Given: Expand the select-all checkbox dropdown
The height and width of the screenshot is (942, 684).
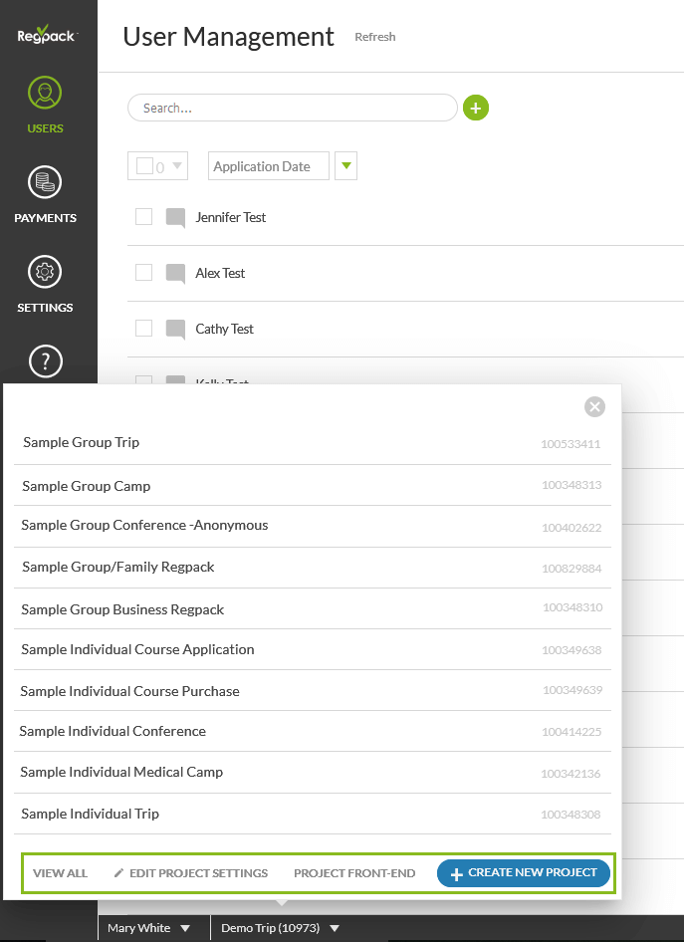Looking at the screenshot, I should (178, 166).
